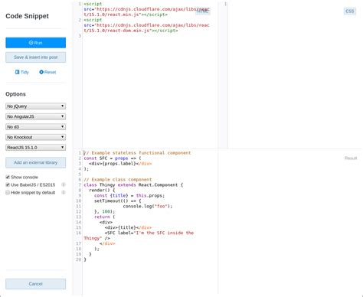Click line number 20 in the JS editor gutter
Viewport: 363px width, 297px height.
[x=78, y=259]
